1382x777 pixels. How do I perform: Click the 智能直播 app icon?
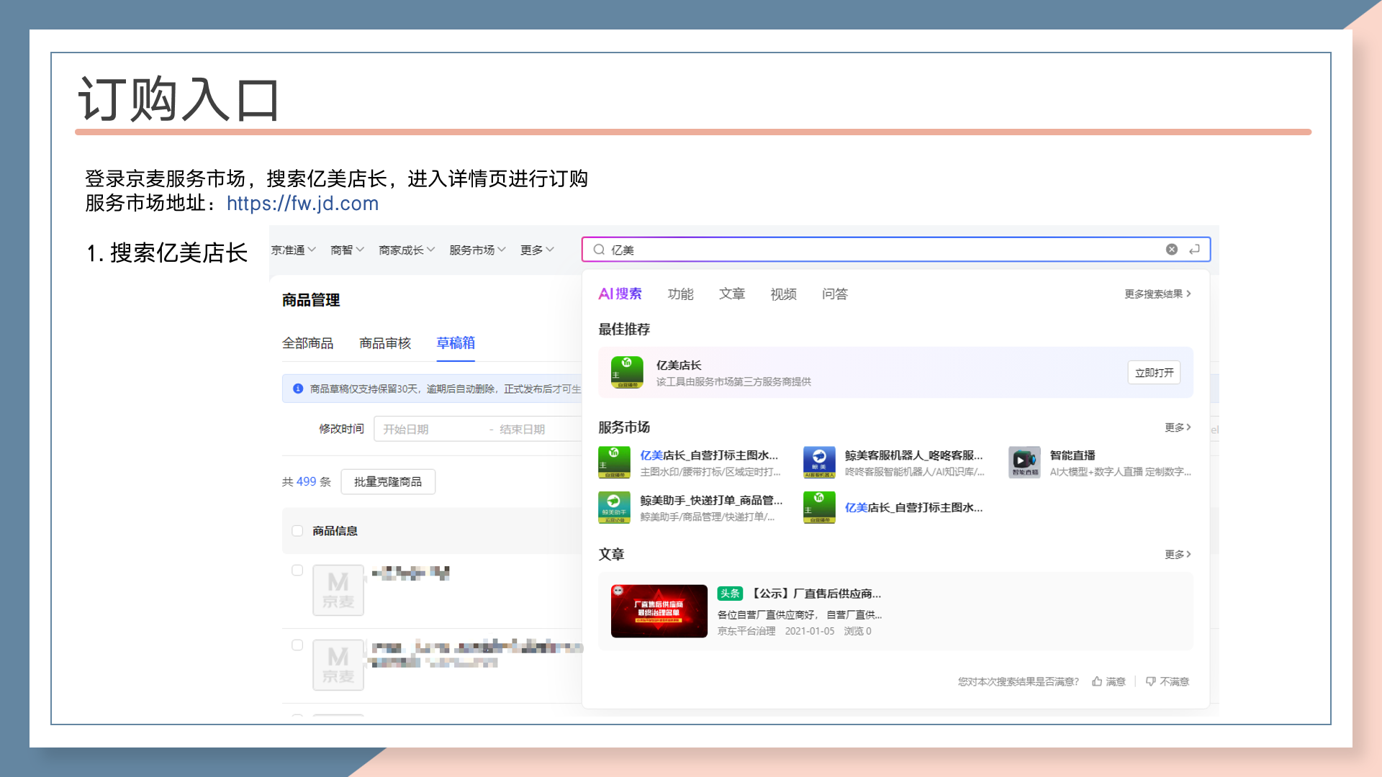[1024, 463]
